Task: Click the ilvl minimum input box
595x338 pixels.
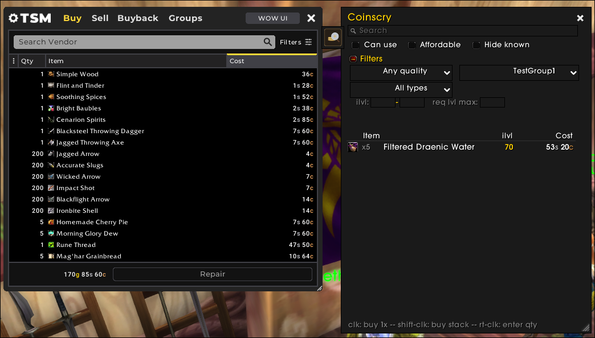Action: [x=383, y=102]
